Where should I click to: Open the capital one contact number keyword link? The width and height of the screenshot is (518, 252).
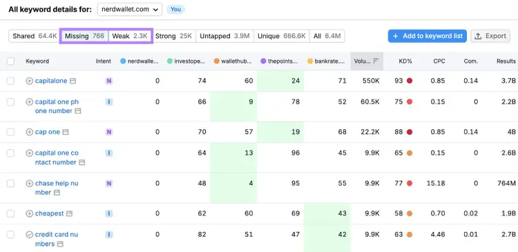click(x=57, y=158)
